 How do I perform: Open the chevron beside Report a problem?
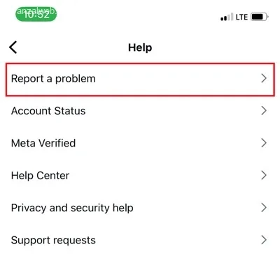(264, 78)
